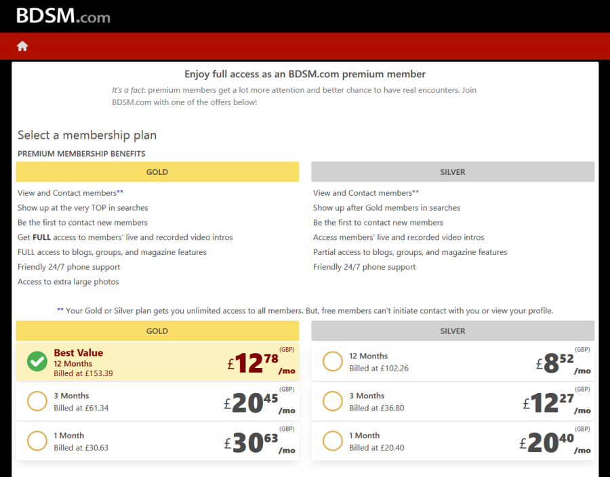Choose the Gold 1 Month plan radio button
Image resolution: width=610 pixels, height=477 pixels.
[x=37, y=441]
